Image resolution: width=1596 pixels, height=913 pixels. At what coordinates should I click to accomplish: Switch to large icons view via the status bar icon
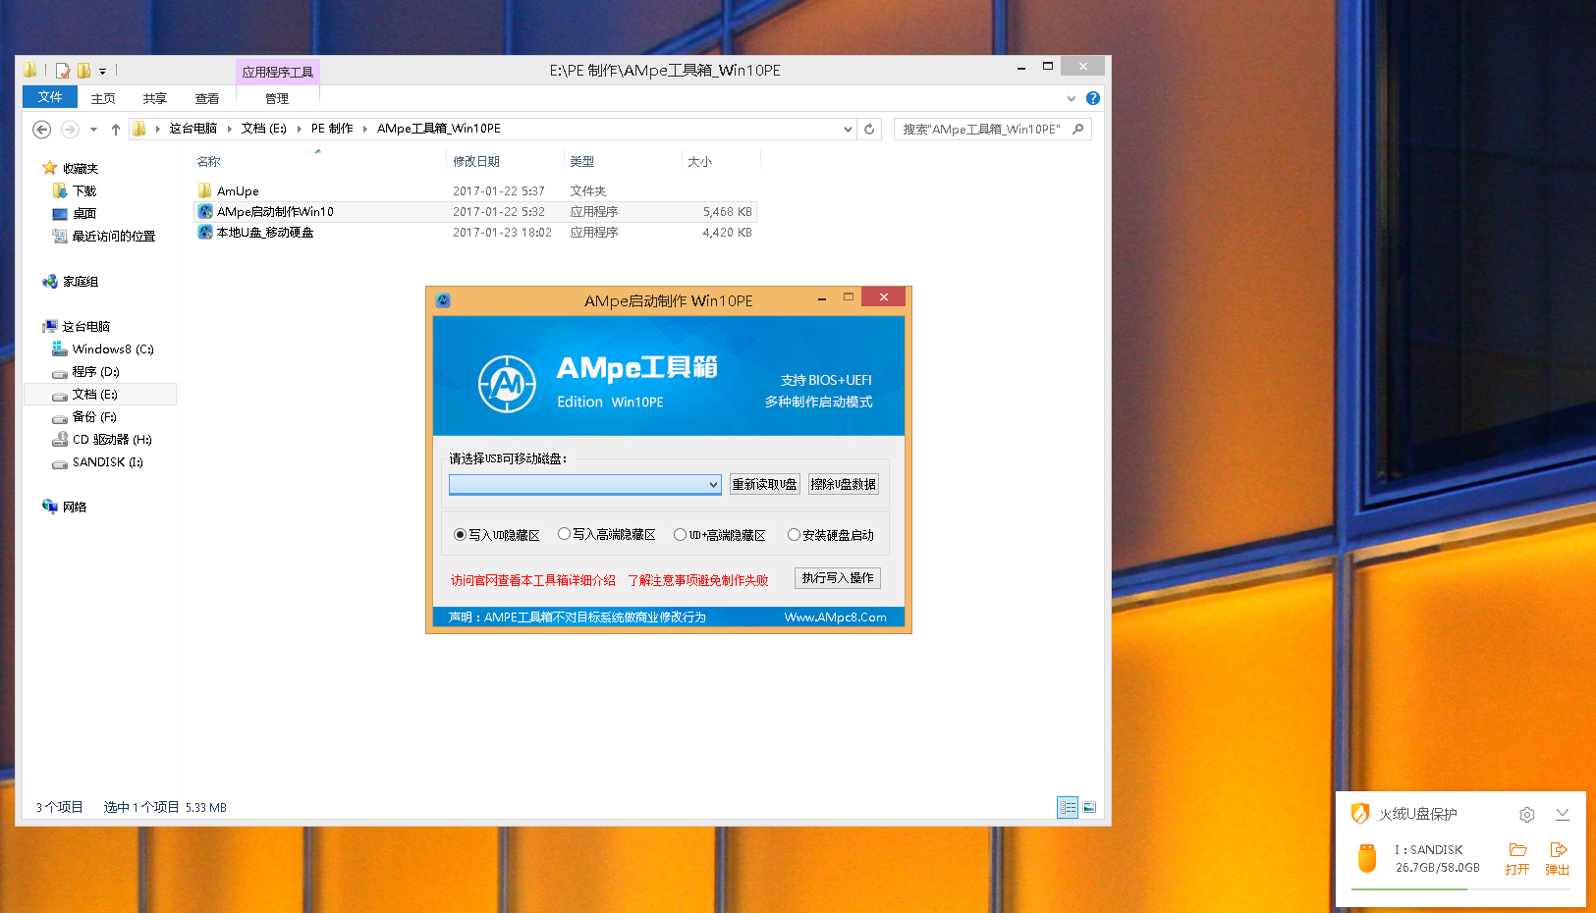click(1089, 807)
